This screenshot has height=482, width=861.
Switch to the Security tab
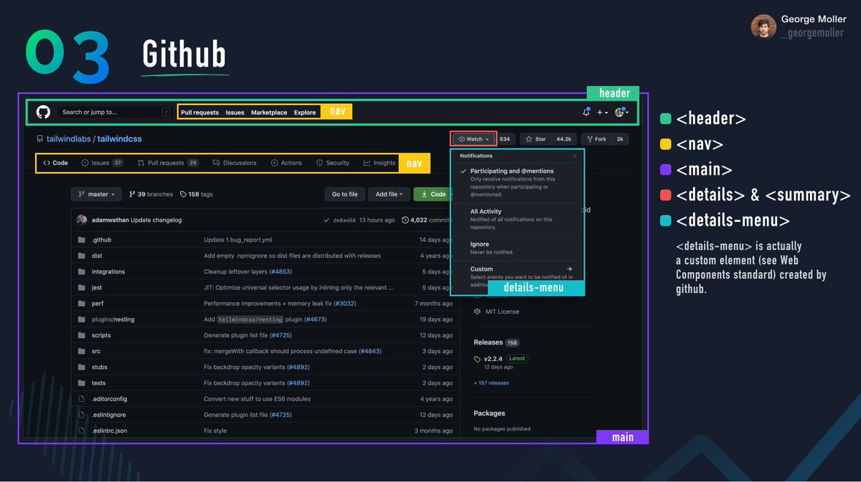[333, 163]
